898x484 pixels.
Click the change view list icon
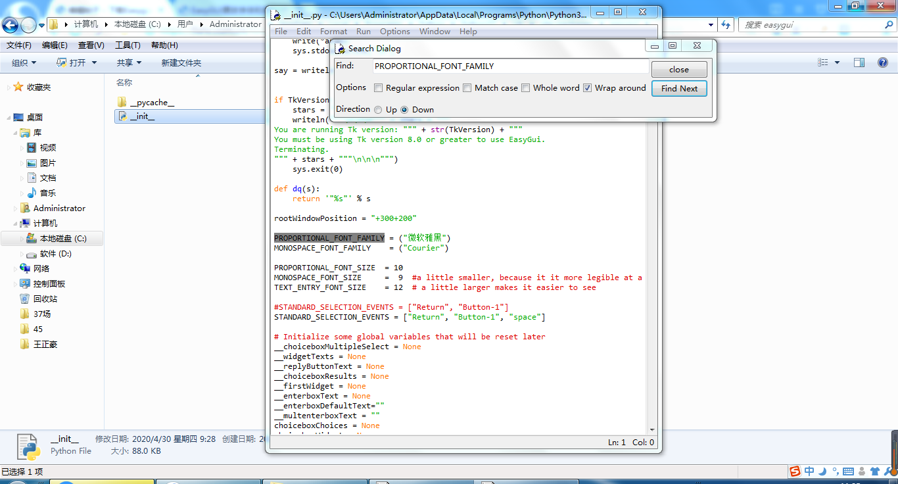point(823,62)
